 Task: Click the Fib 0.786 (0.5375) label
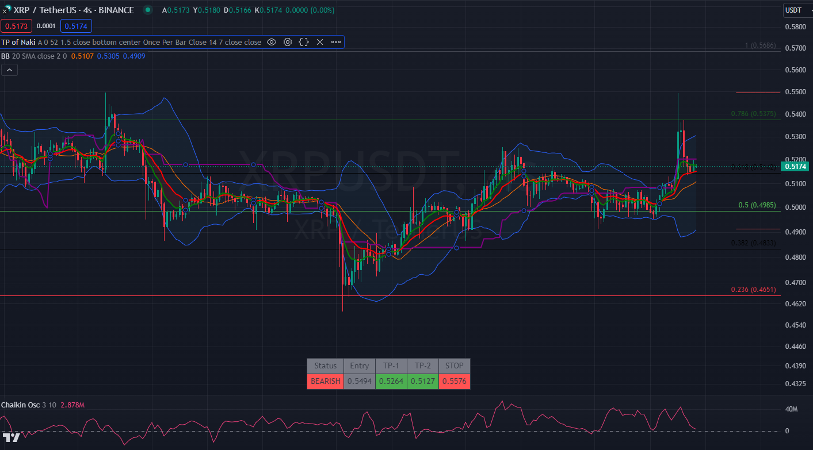pyautogui.click(x=753, y=114)
